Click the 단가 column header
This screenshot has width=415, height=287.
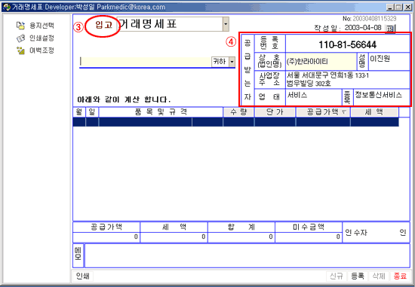coord(275,112)
